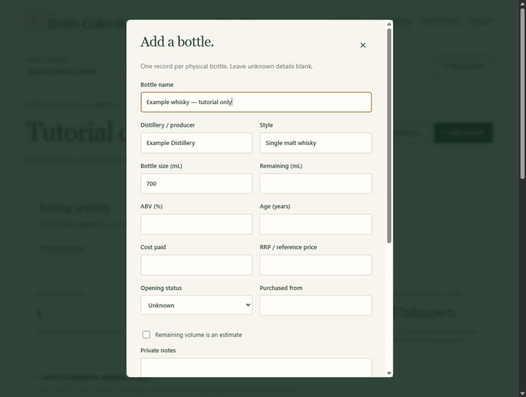Click the 'Remaining volume is an estimate' label

click(x=198, y=335)
